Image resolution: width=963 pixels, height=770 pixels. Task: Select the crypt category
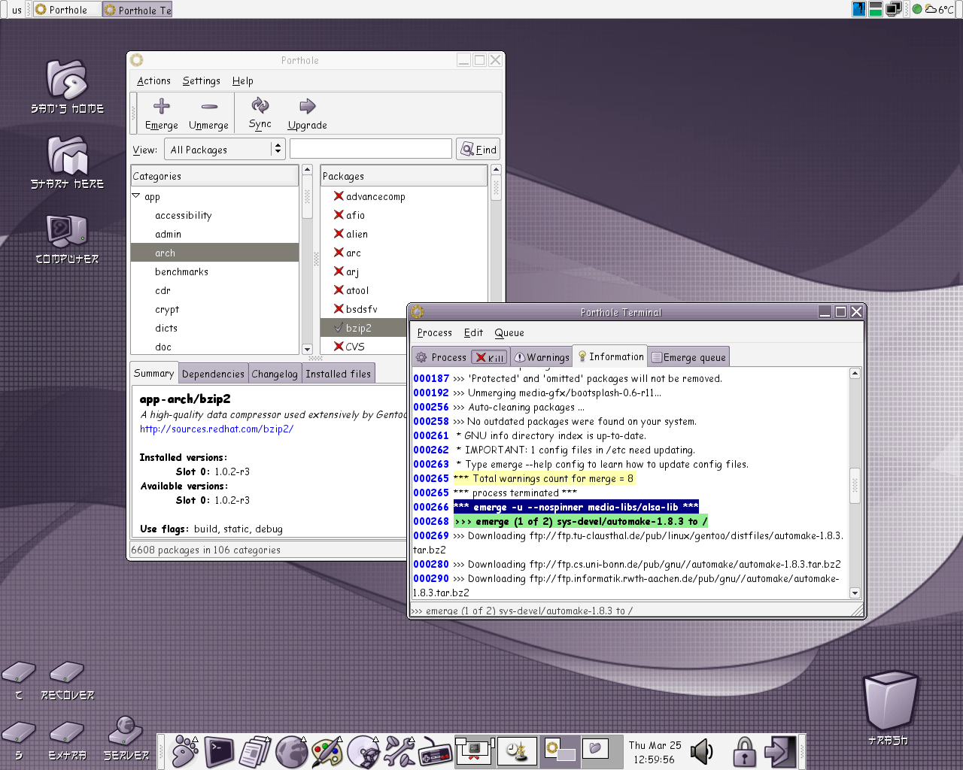[x=166, y=309]
